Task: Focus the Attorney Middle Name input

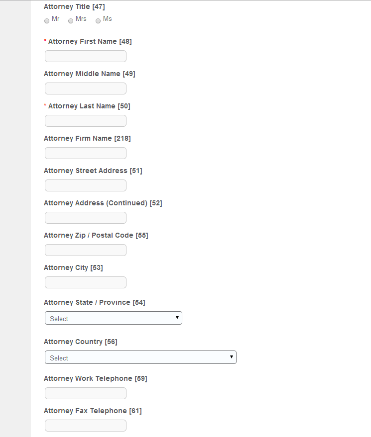Action: 86,88
